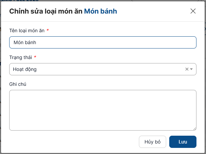Expand the Trạng thái dropdown arrow
206x154 pixels.
tap(191, 69)
